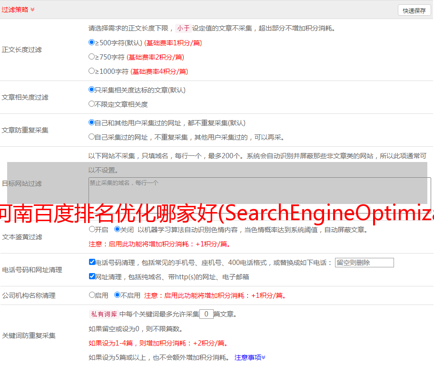Select 不启用 for 公司机构名称清理

click(118, 295)
